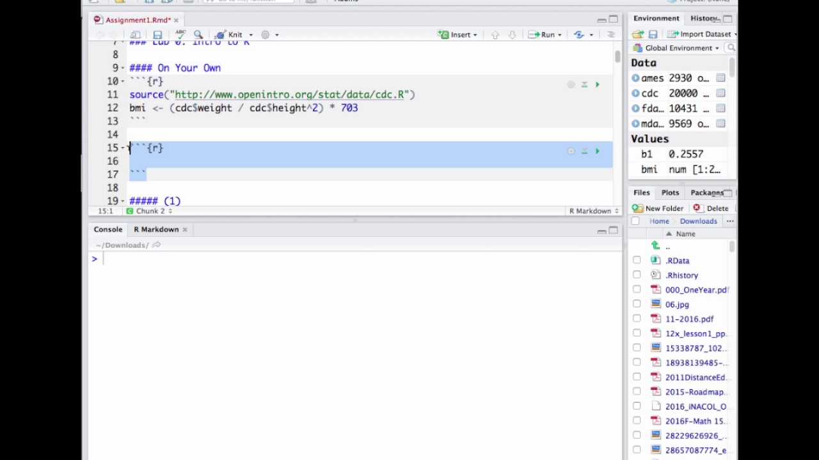Open the files path ellipsis button

click(x=730, y=221)
